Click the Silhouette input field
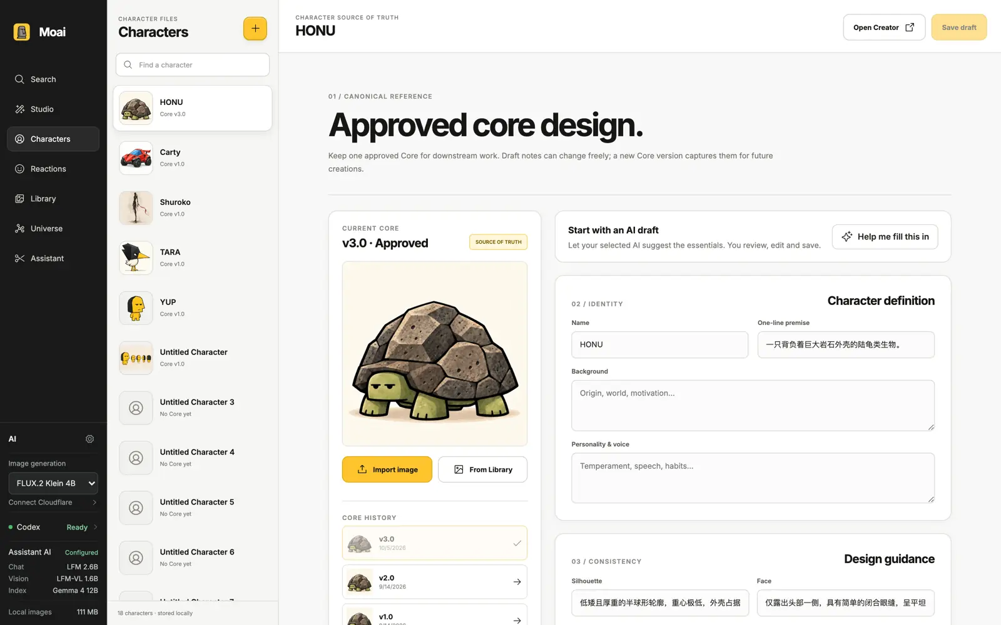The image size is (1001, 625). point(660,603)
